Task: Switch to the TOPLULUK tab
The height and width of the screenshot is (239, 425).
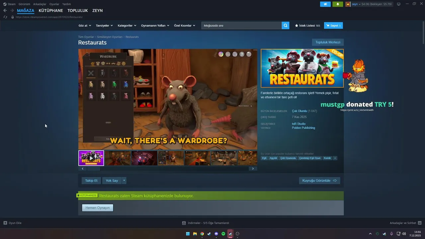Action: tap(78, 11)
